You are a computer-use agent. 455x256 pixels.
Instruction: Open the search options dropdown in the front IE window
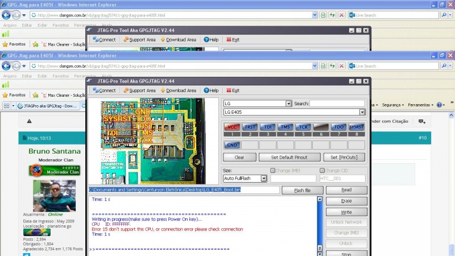click(x=450, y=66)
